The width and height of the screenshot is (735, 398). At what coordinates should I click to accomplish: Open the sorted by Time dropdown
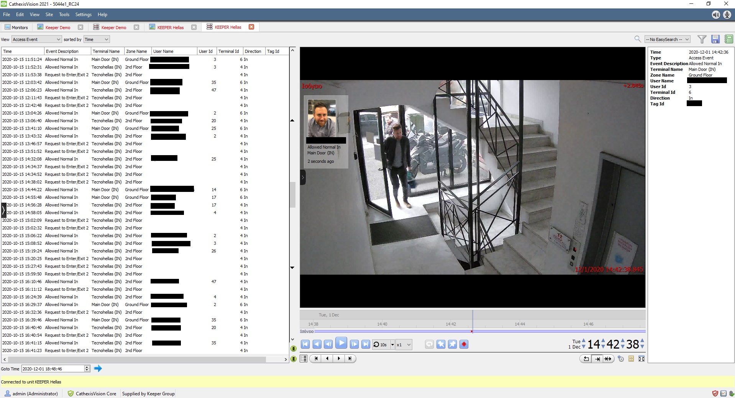[x=97, y=39]
